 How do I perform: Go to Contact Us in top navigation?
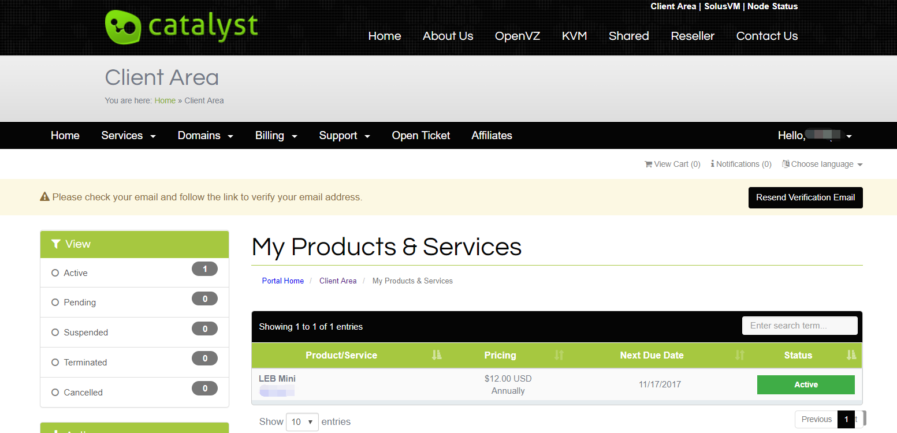click(767, 36)
